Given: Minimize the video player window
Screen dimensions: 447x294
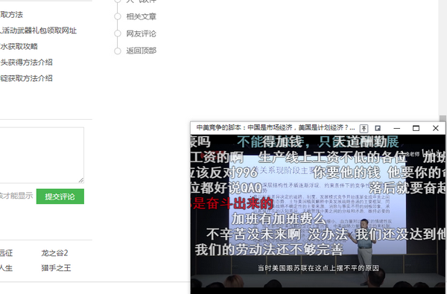Looking at the screenshot, I should tap(397, 129).
